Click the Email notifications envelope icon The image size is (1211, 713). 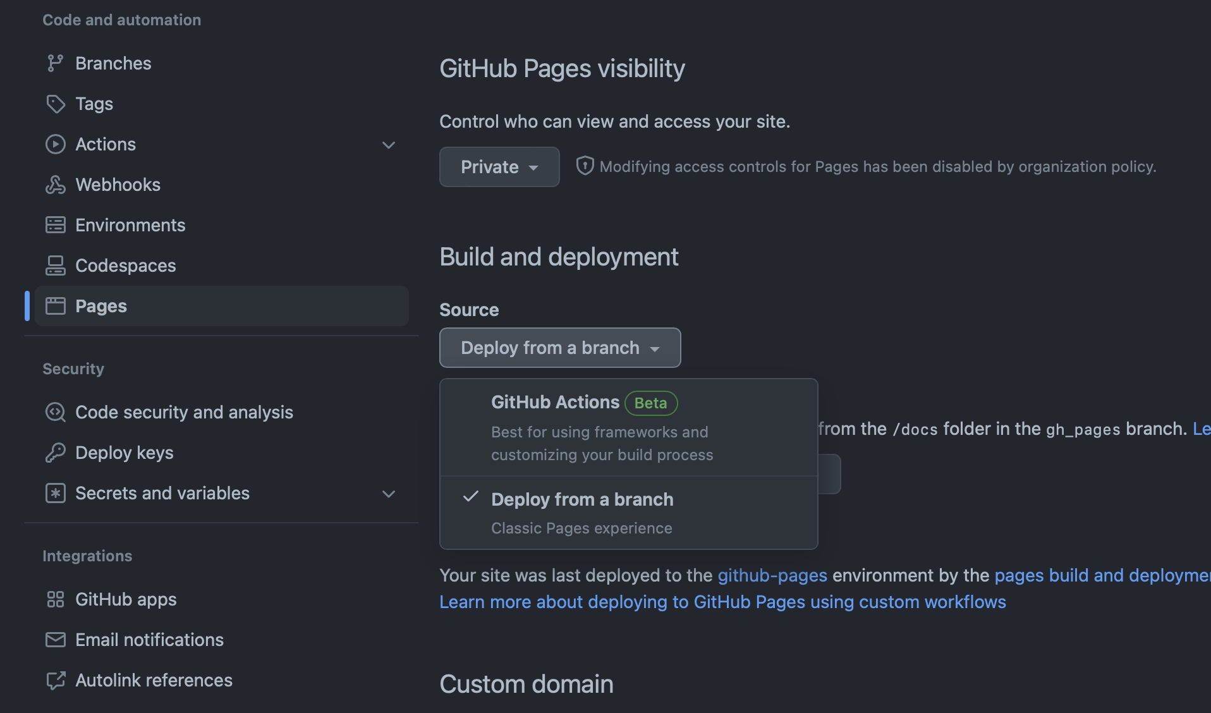(55, 640)
